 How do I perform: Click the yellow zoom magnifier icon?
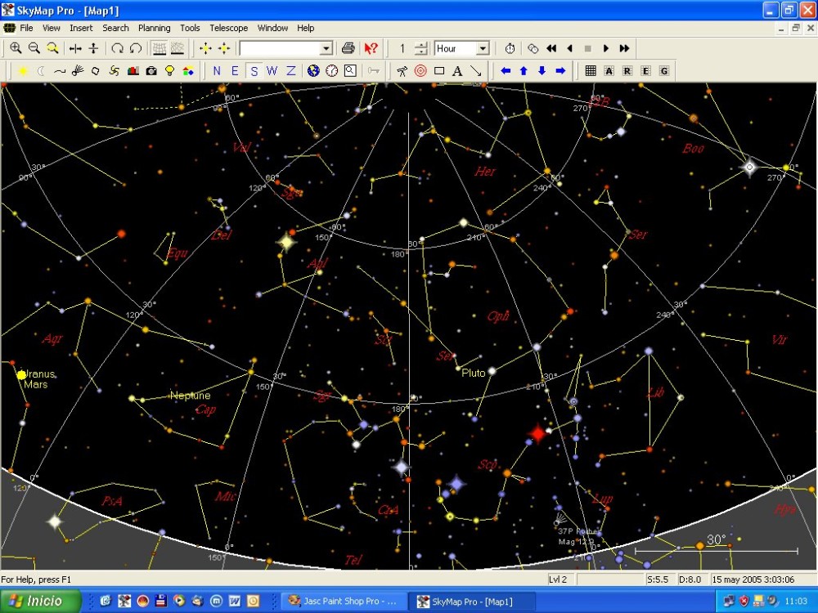pos(52,48)
